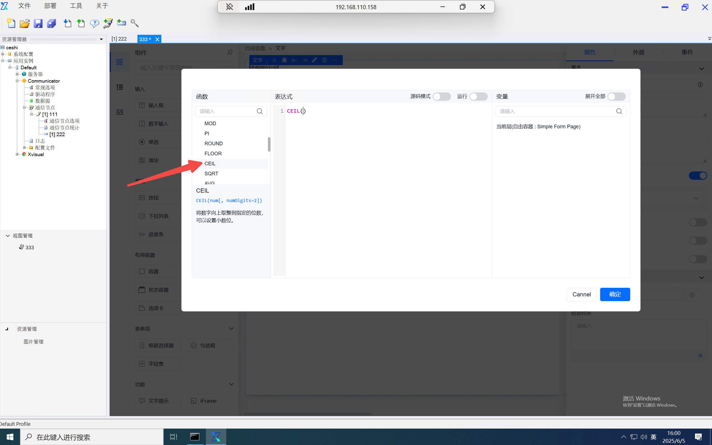The image size is (712, 445).
Task: Select the SQRT function
Action: pyautogui.click(x=211, y=173)
